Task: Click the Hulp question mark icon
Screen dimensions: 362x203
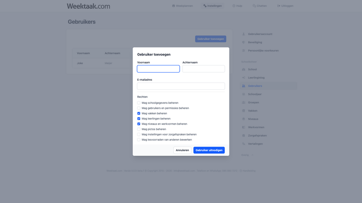Action: (x=234, y=6)
